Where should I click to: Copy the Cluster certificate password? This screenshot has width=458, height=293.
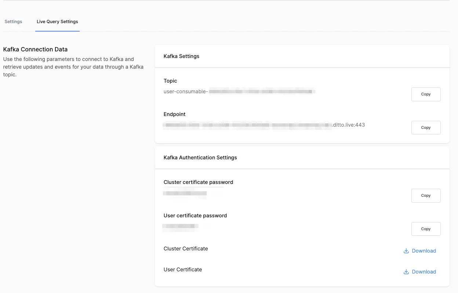(x=426, y=196)
